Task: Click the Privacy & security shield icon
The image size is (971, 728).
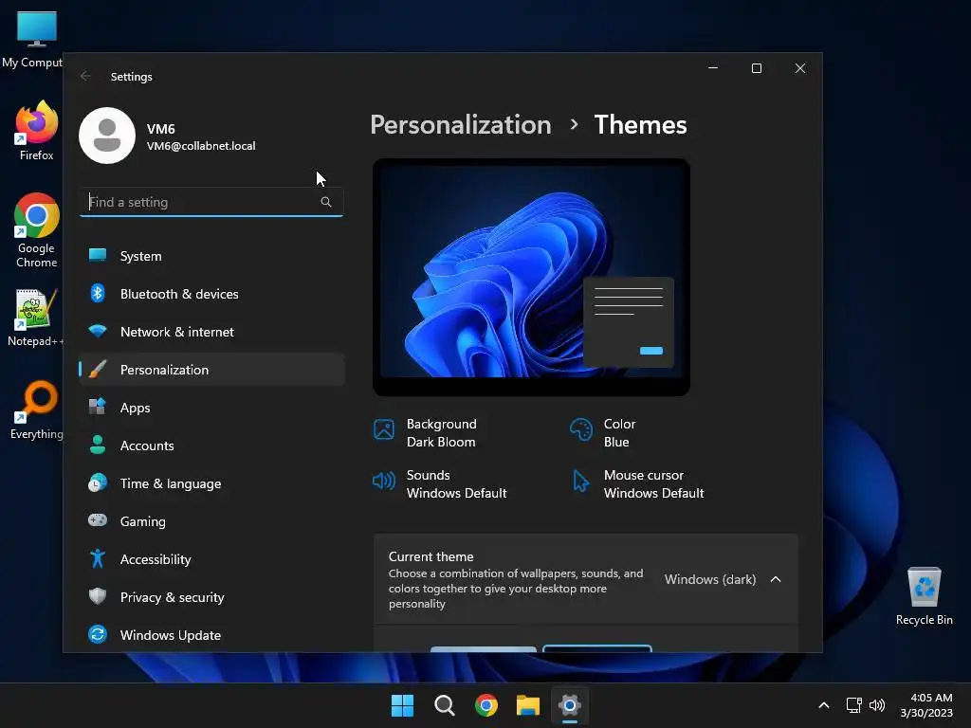Action: pos(98,596)
